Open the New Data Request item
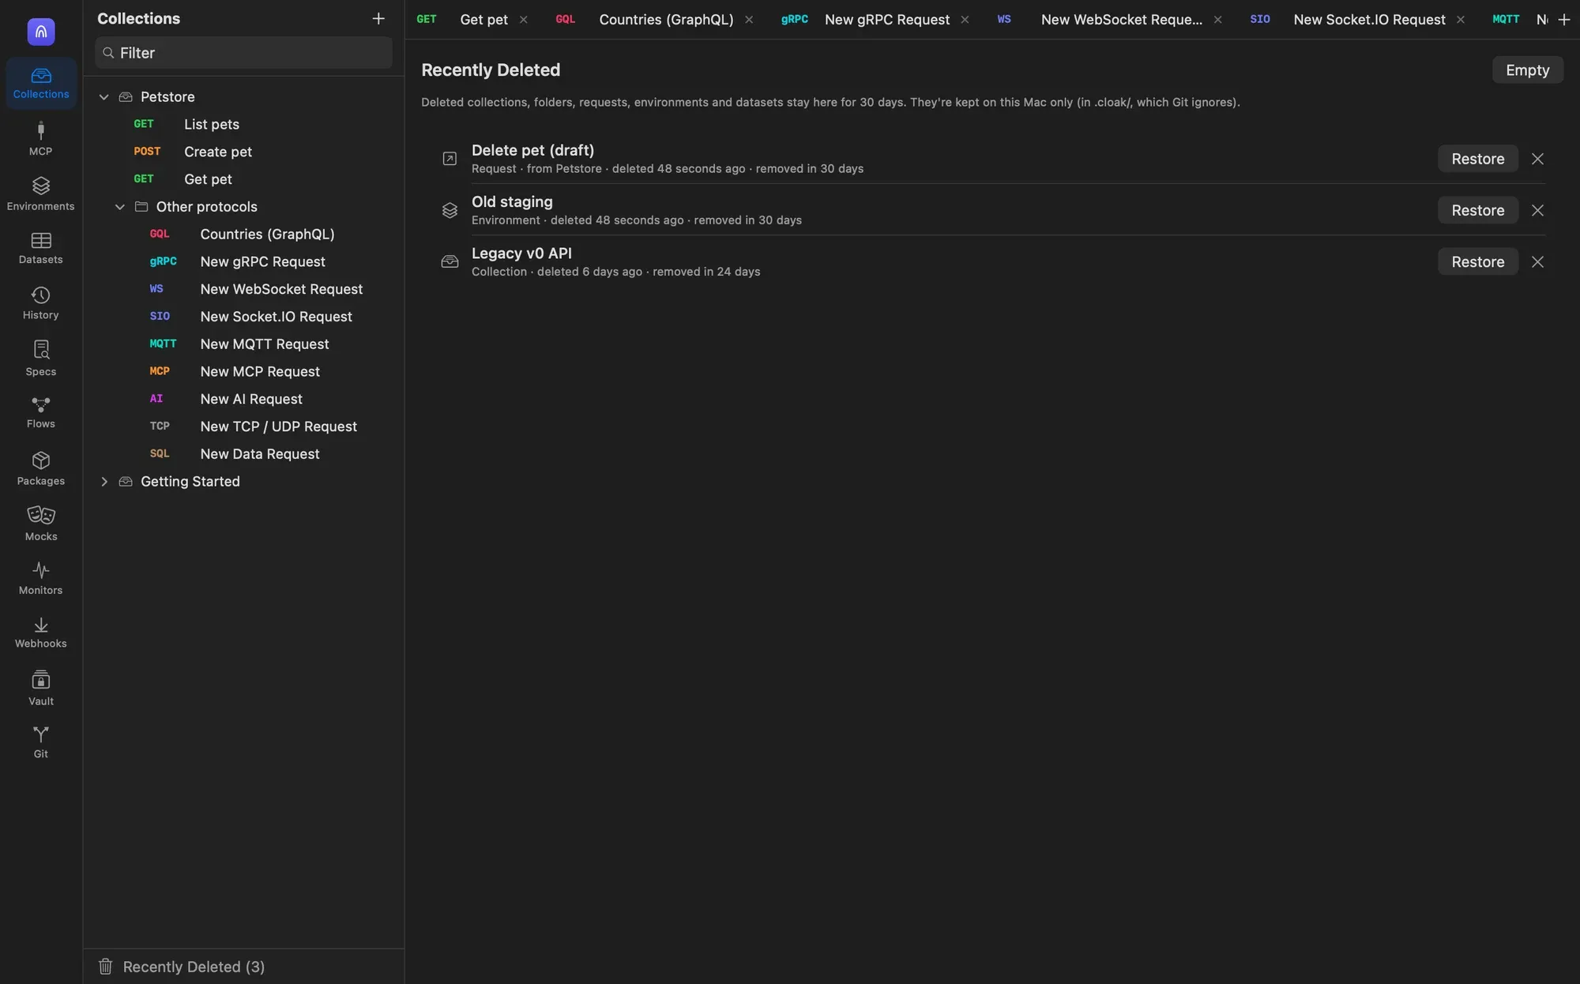Image resolution: width=1580 pixels, height=984 pixels. pyautogui.click(x=243, y=453)
